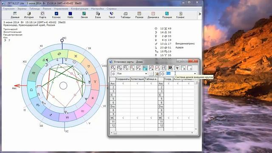Image resolution: width=272 pixels, height=153 pixels.
Task: Toggle MC checkmark under Аспектация column
Action: tap(137, 118)
